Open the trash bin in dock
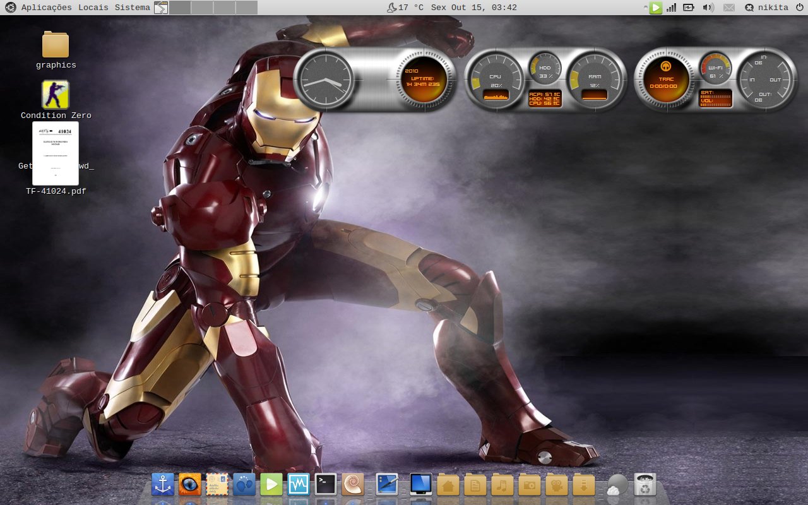 [645, 485]
